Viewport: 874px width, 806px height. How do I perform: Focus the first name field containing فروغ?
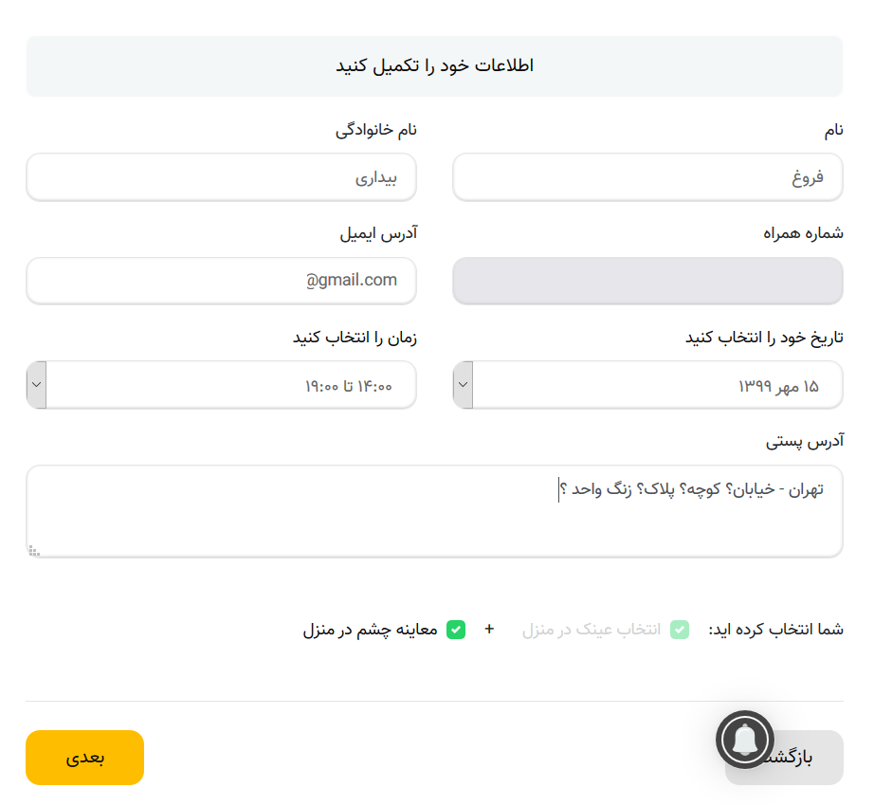[x=647, y=177]
